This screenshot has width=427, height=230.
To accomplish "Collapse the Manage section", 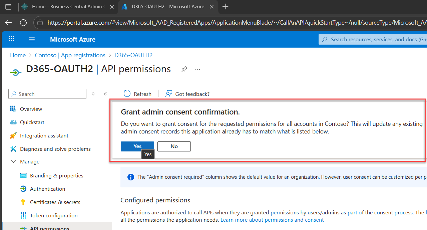I will point(25,161).
